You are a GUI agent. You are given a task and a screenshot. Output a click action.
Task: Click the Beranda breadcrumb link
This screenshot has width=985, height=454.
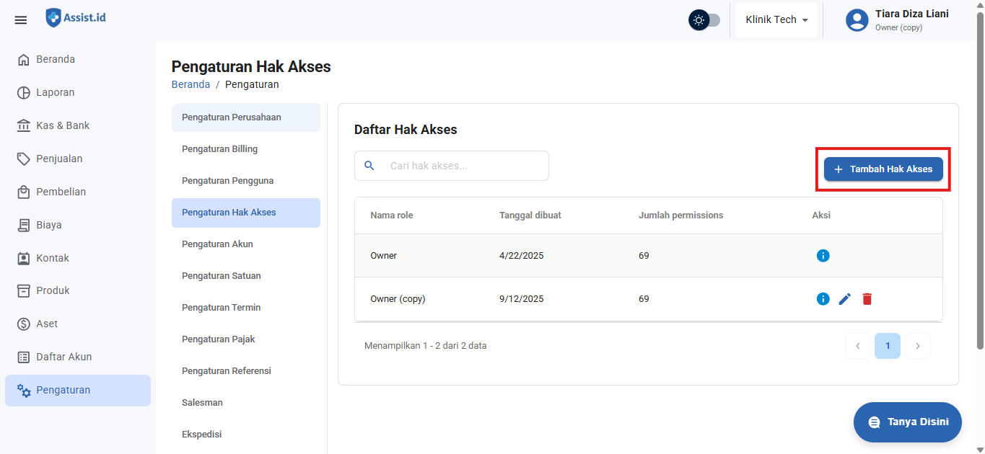pos(191,84)
